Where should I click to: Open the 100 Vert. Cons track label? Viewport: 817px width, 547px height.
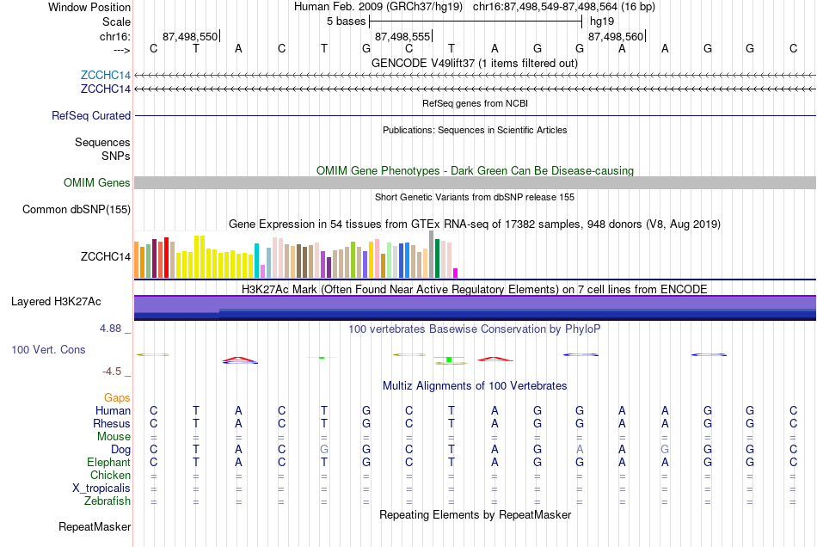tap(48, 349)
